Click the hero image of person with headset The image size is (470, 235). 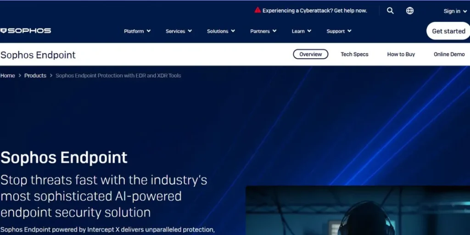(x=358, y=211)
